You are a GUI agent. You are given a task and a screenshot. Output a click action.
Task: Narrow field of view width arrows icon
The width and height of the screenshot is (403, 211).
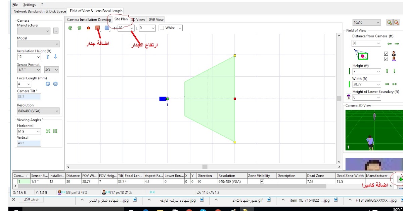(395, 84)
